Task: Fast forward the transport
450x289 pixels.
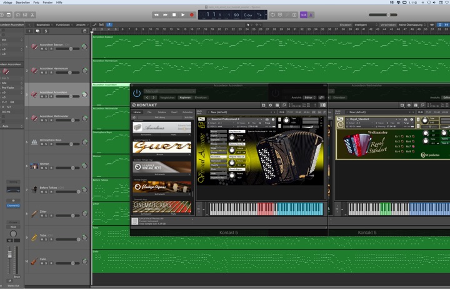Action: pyautogui.click(x=165, y=14)
